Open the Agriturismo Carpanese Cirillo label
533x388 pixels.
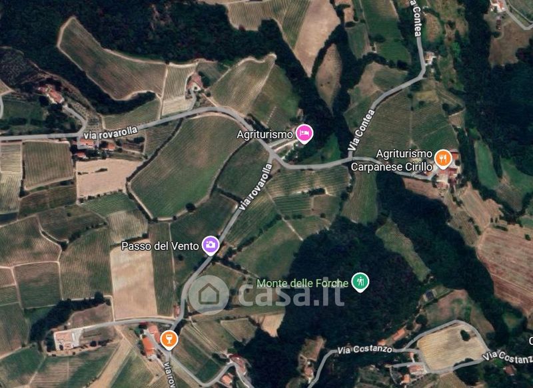392,160
